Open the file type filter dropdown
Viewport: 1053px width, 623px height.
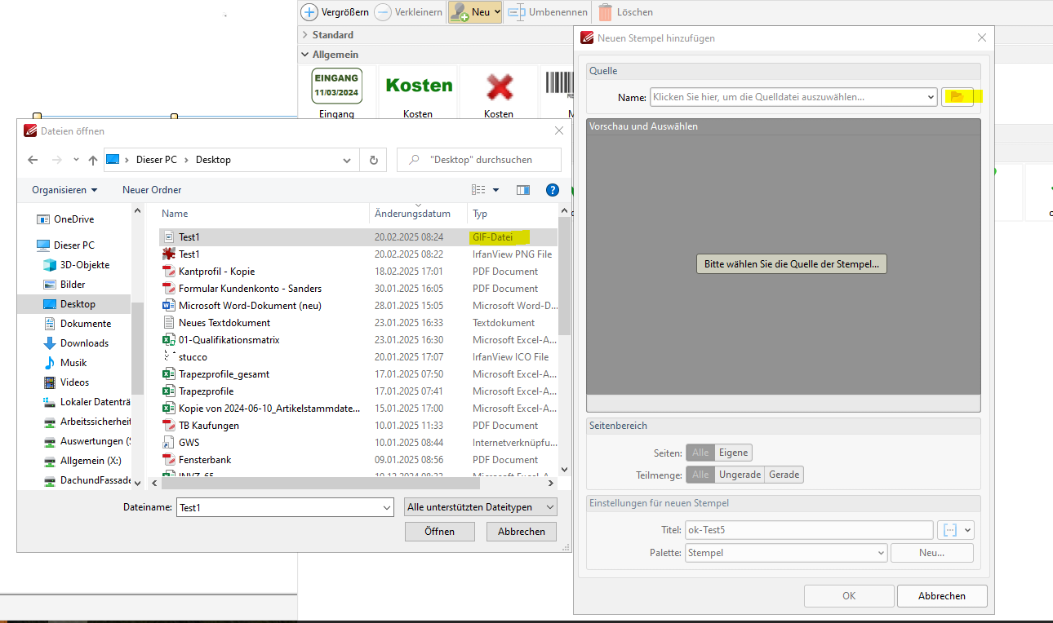pos(481,507)
